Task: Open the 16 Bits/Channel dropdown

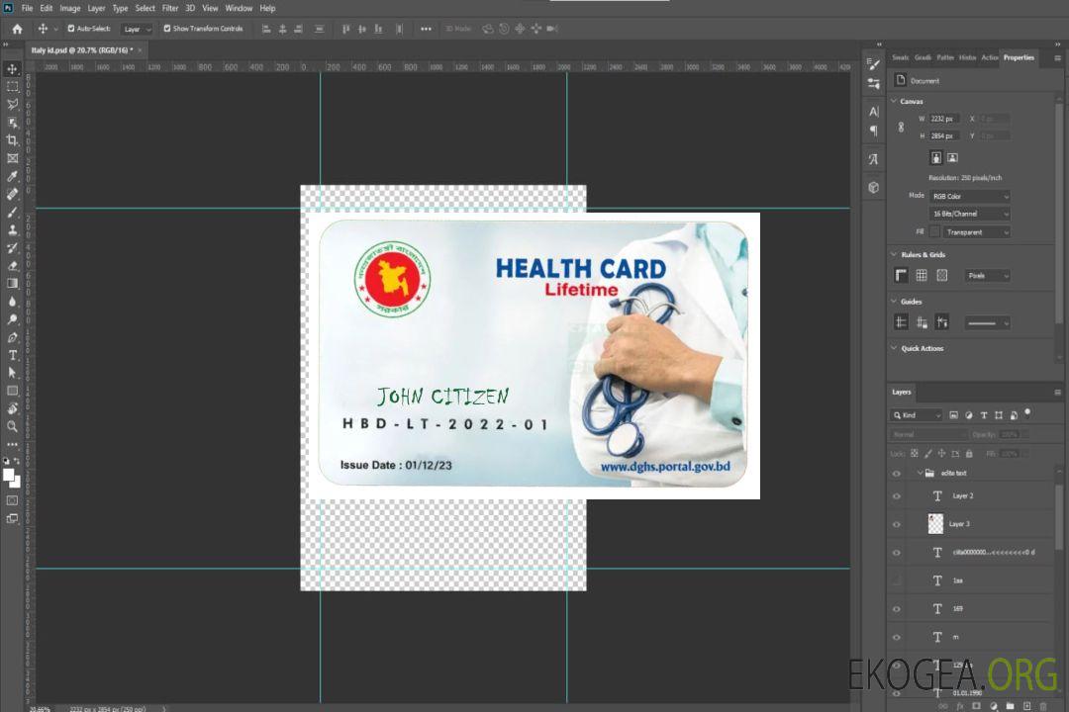Action: (969, 214)
